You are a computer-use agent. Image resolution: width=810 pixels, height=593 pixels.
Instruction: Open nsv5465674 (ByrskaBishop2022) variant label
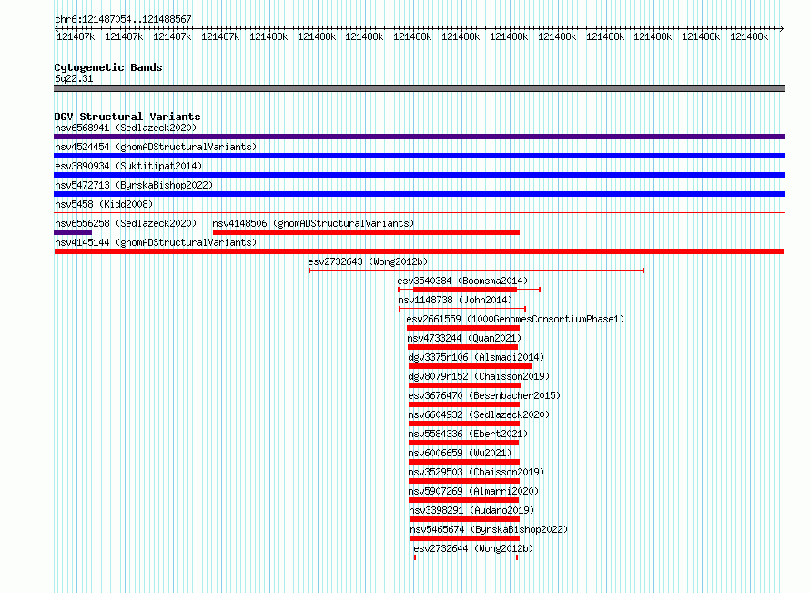click(x=489, y=529)
